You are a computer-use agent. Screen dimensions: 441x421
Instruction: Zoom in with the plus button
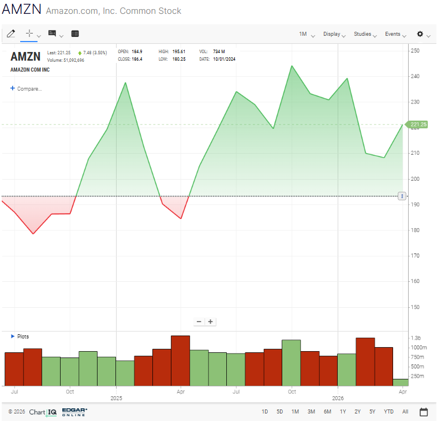pyautogui.click(x=211, y=322)
